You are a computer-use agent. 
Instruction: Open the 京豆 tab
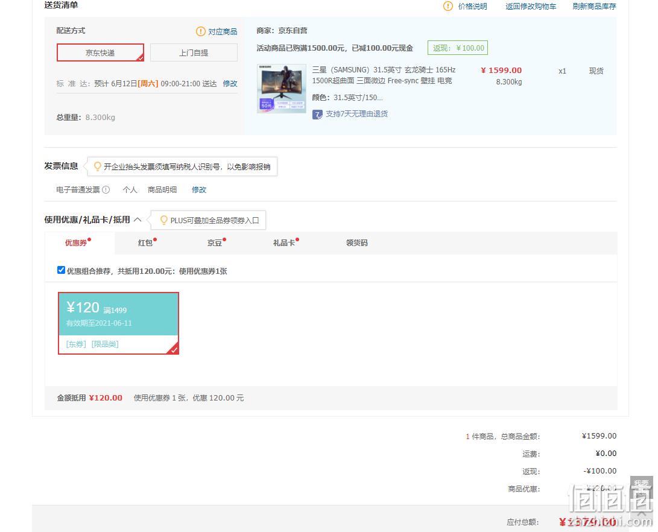tap(216, 242)
